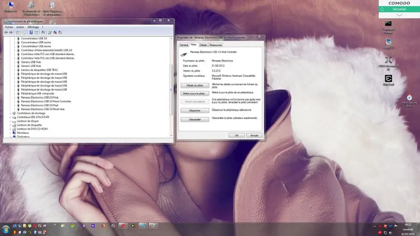
Task: Click Annuler in the properties dialog
Action: coord(254,135)
